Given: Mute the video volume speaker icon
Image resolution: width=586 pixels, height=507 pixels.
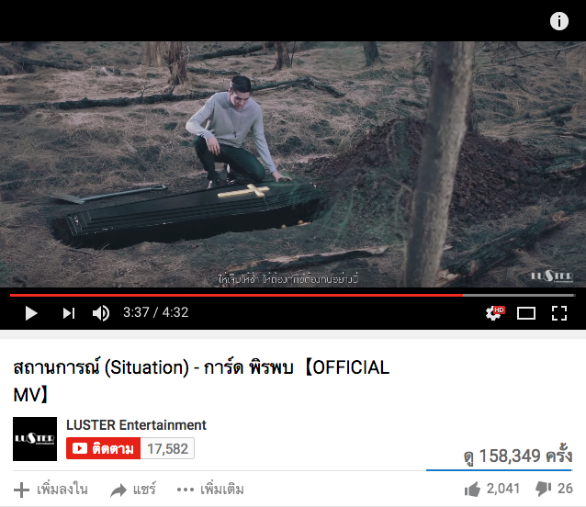Looking at the screenshot, I should (101, 313).
